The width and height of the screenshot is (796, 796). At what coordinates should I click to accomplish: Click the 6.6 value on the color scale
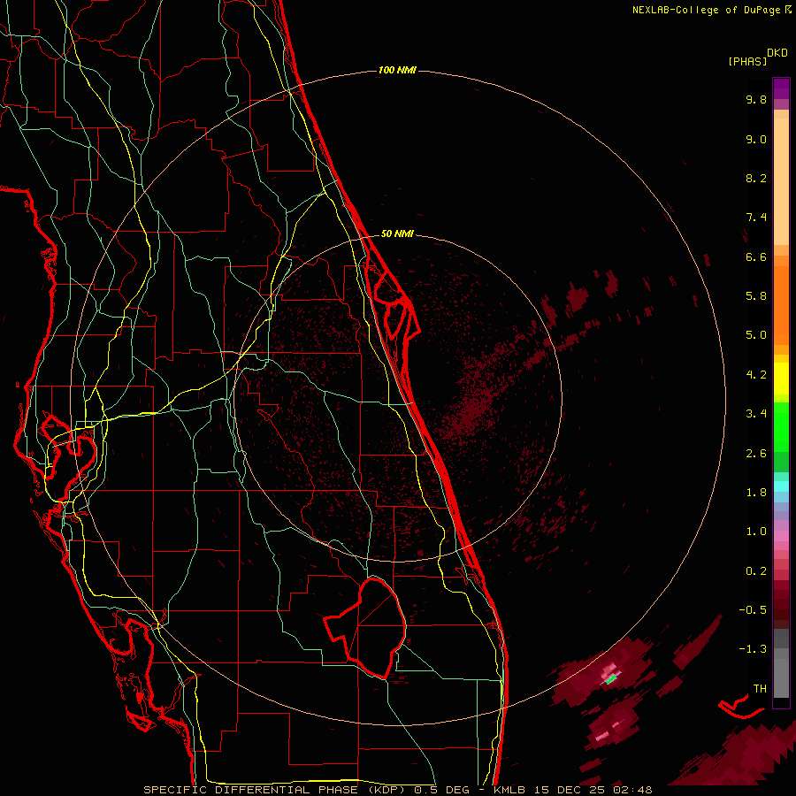point(756,256)
